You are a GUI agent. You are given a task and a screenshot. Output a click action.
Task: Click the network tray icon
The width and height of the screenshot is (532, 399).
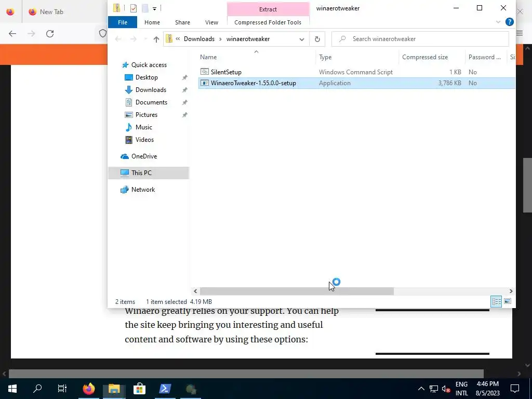point(434,389)
